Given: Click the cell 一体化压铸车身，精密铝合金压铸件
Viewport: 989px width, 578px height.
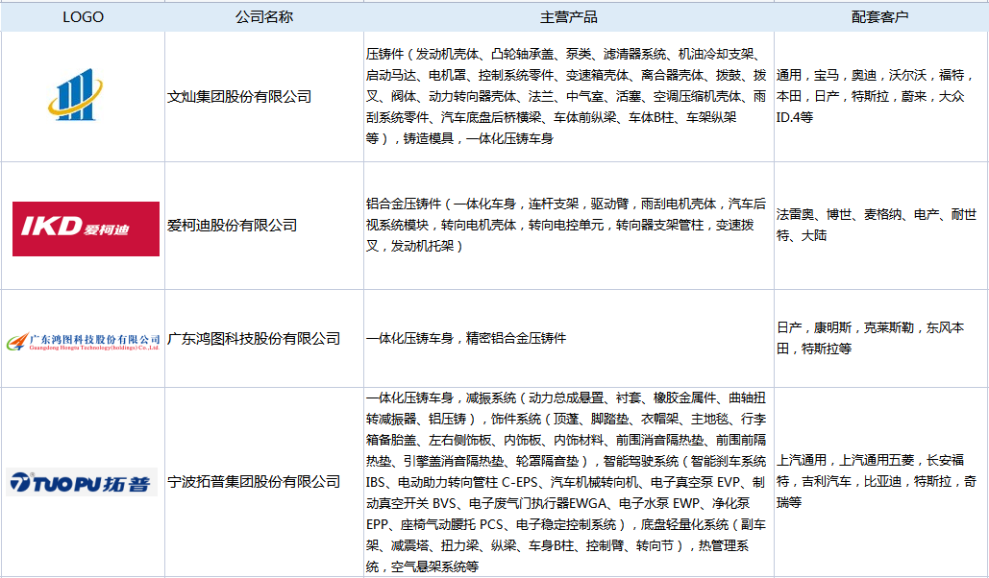Looking at the screenshot, I should point(569,339).
